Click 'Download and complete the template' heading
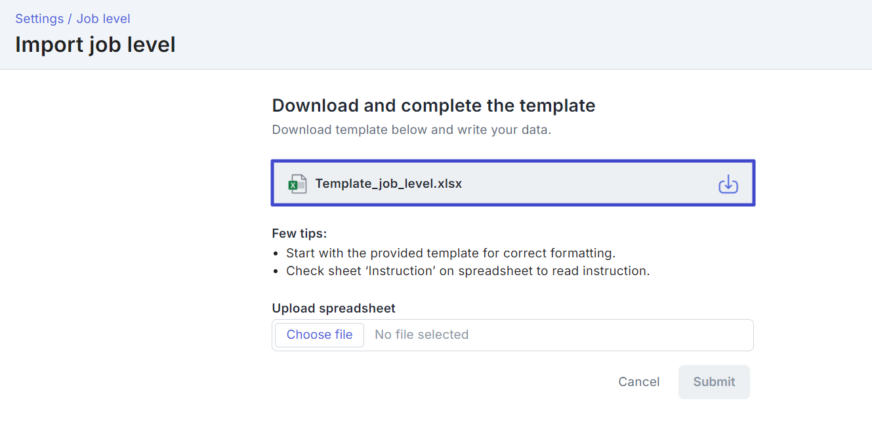Screen dimensions: 872x434 pyautogui.click(x=434, y=106)
